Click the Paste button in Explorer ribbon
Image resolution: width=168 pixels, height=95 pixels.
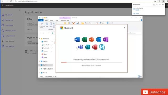pos(51,25)
